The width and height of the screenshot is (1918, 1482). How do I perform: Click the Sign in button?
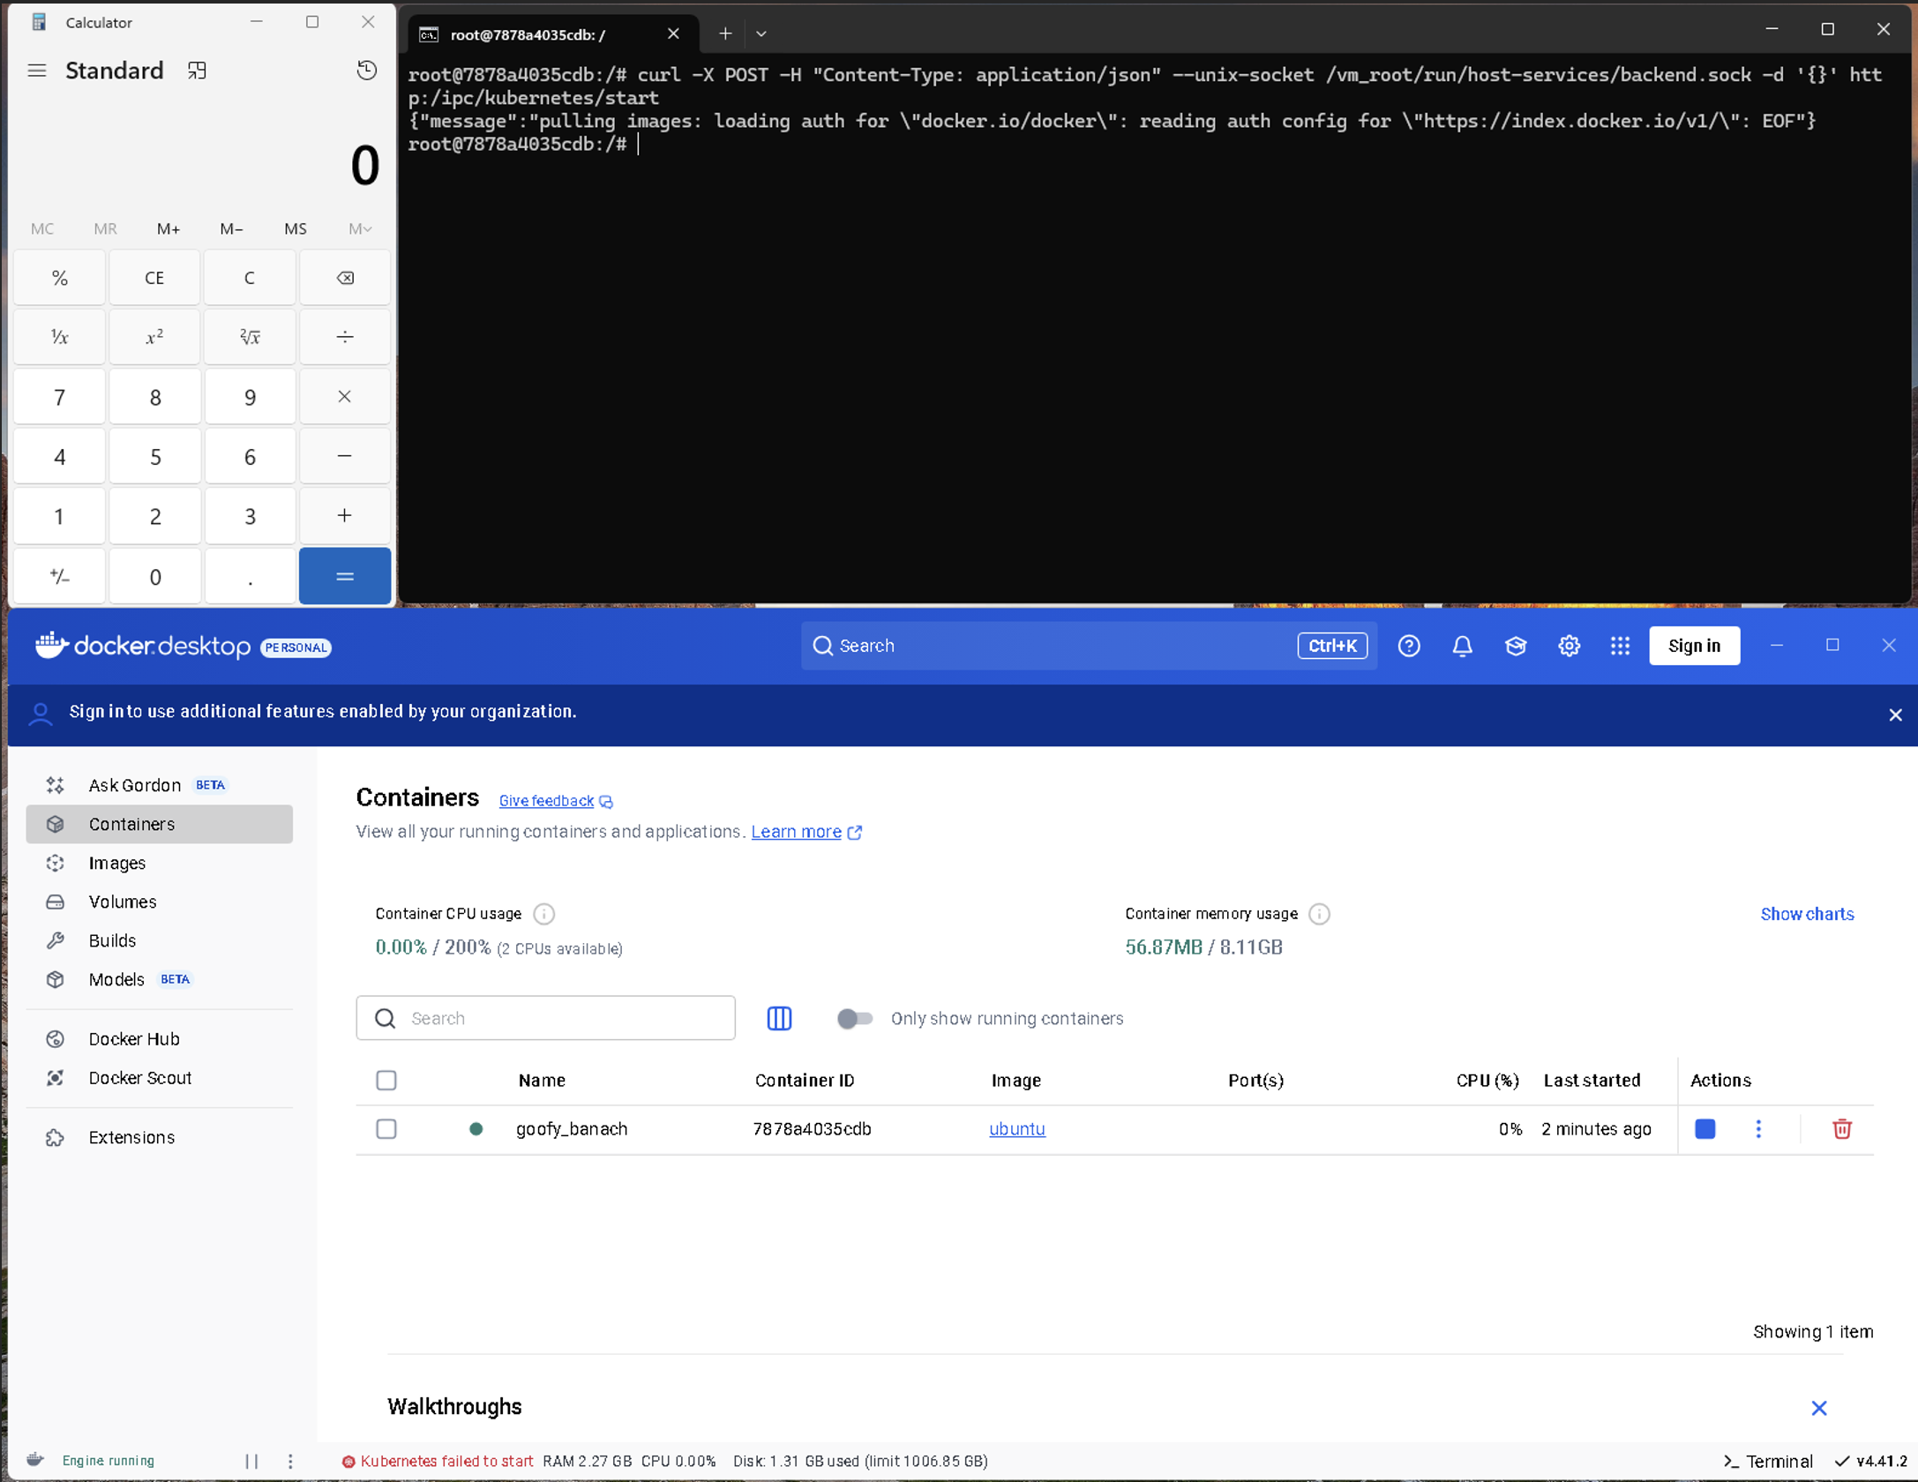[1693, 646]
